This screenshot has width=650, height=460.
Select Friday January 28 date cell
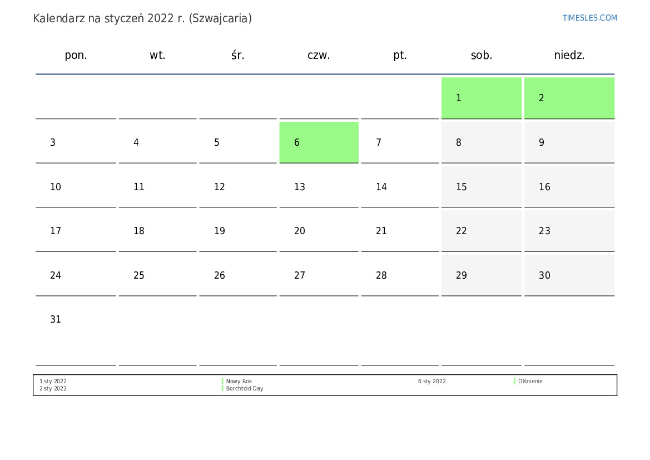(x=399, y=275)
